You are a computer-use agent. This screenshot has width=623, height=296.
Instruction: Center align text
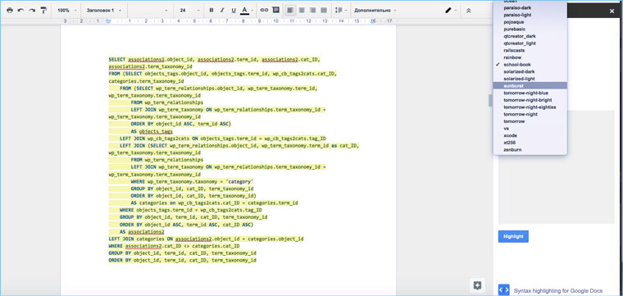tap(302, 11)
